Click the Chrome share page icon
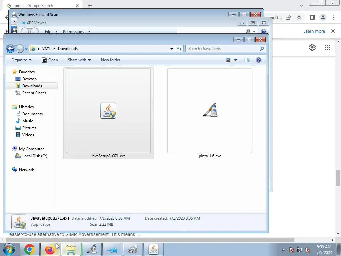 289,17
